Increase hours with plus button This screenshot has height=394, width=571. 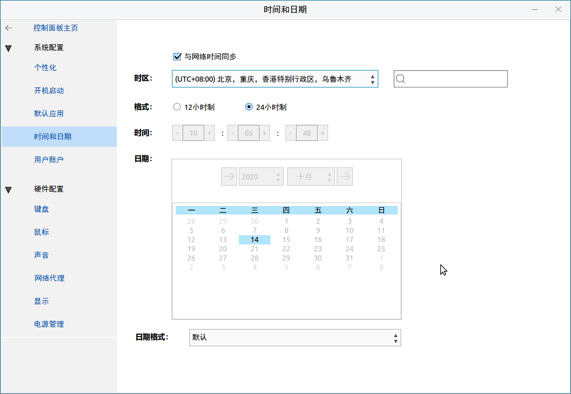tap(210, 133)
